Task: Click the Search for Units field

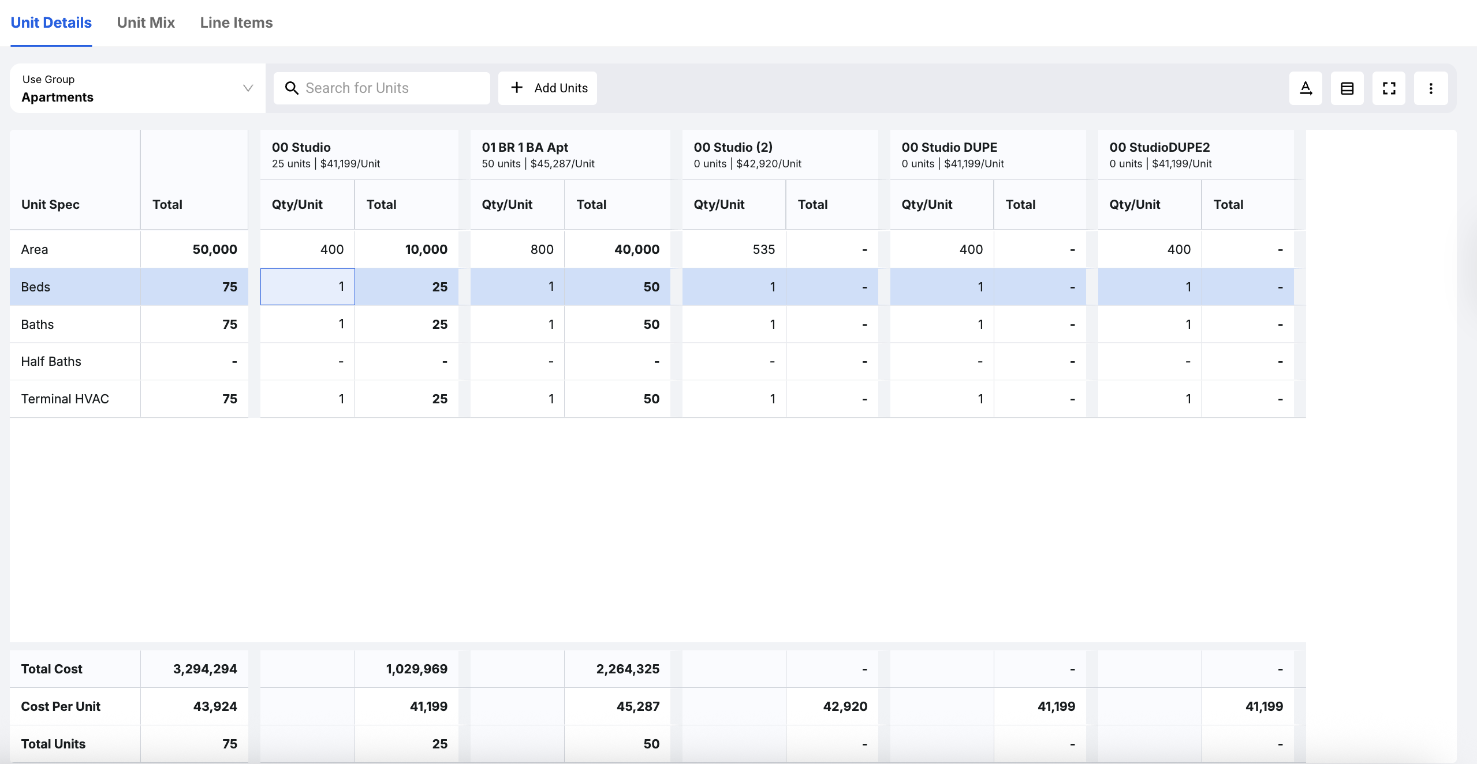Action: pos(393,88)
